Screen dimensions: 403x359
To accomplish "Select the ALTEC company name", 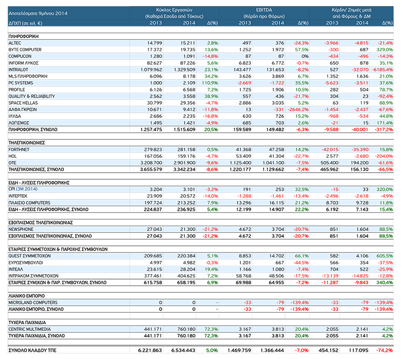I will (15, 43).
